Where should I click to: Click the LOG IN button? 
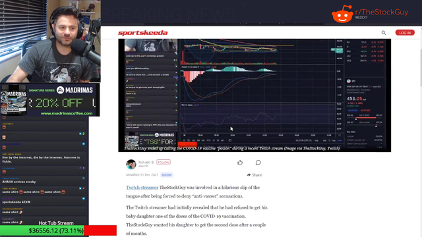coord(405,33)
